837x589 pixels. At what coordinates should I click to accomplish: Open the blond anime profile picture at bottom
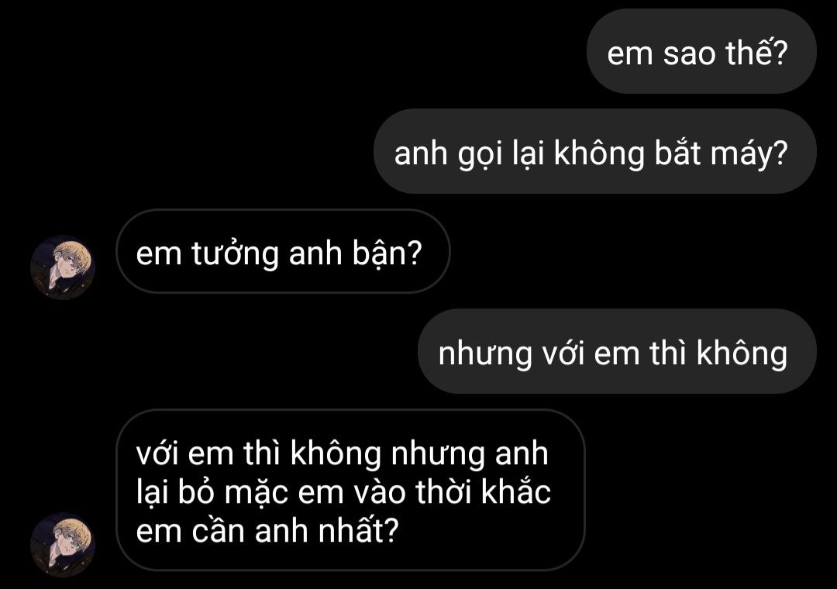coord(63,545)
